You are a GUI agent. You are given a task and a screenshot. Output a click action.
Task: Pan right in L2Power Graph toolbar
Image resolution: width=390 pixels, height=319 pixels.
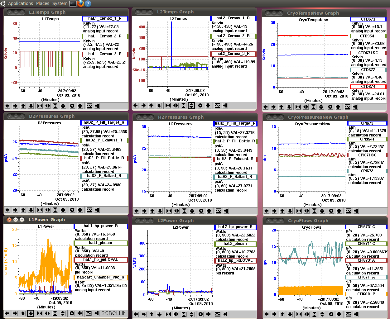[x=144, y=314]
